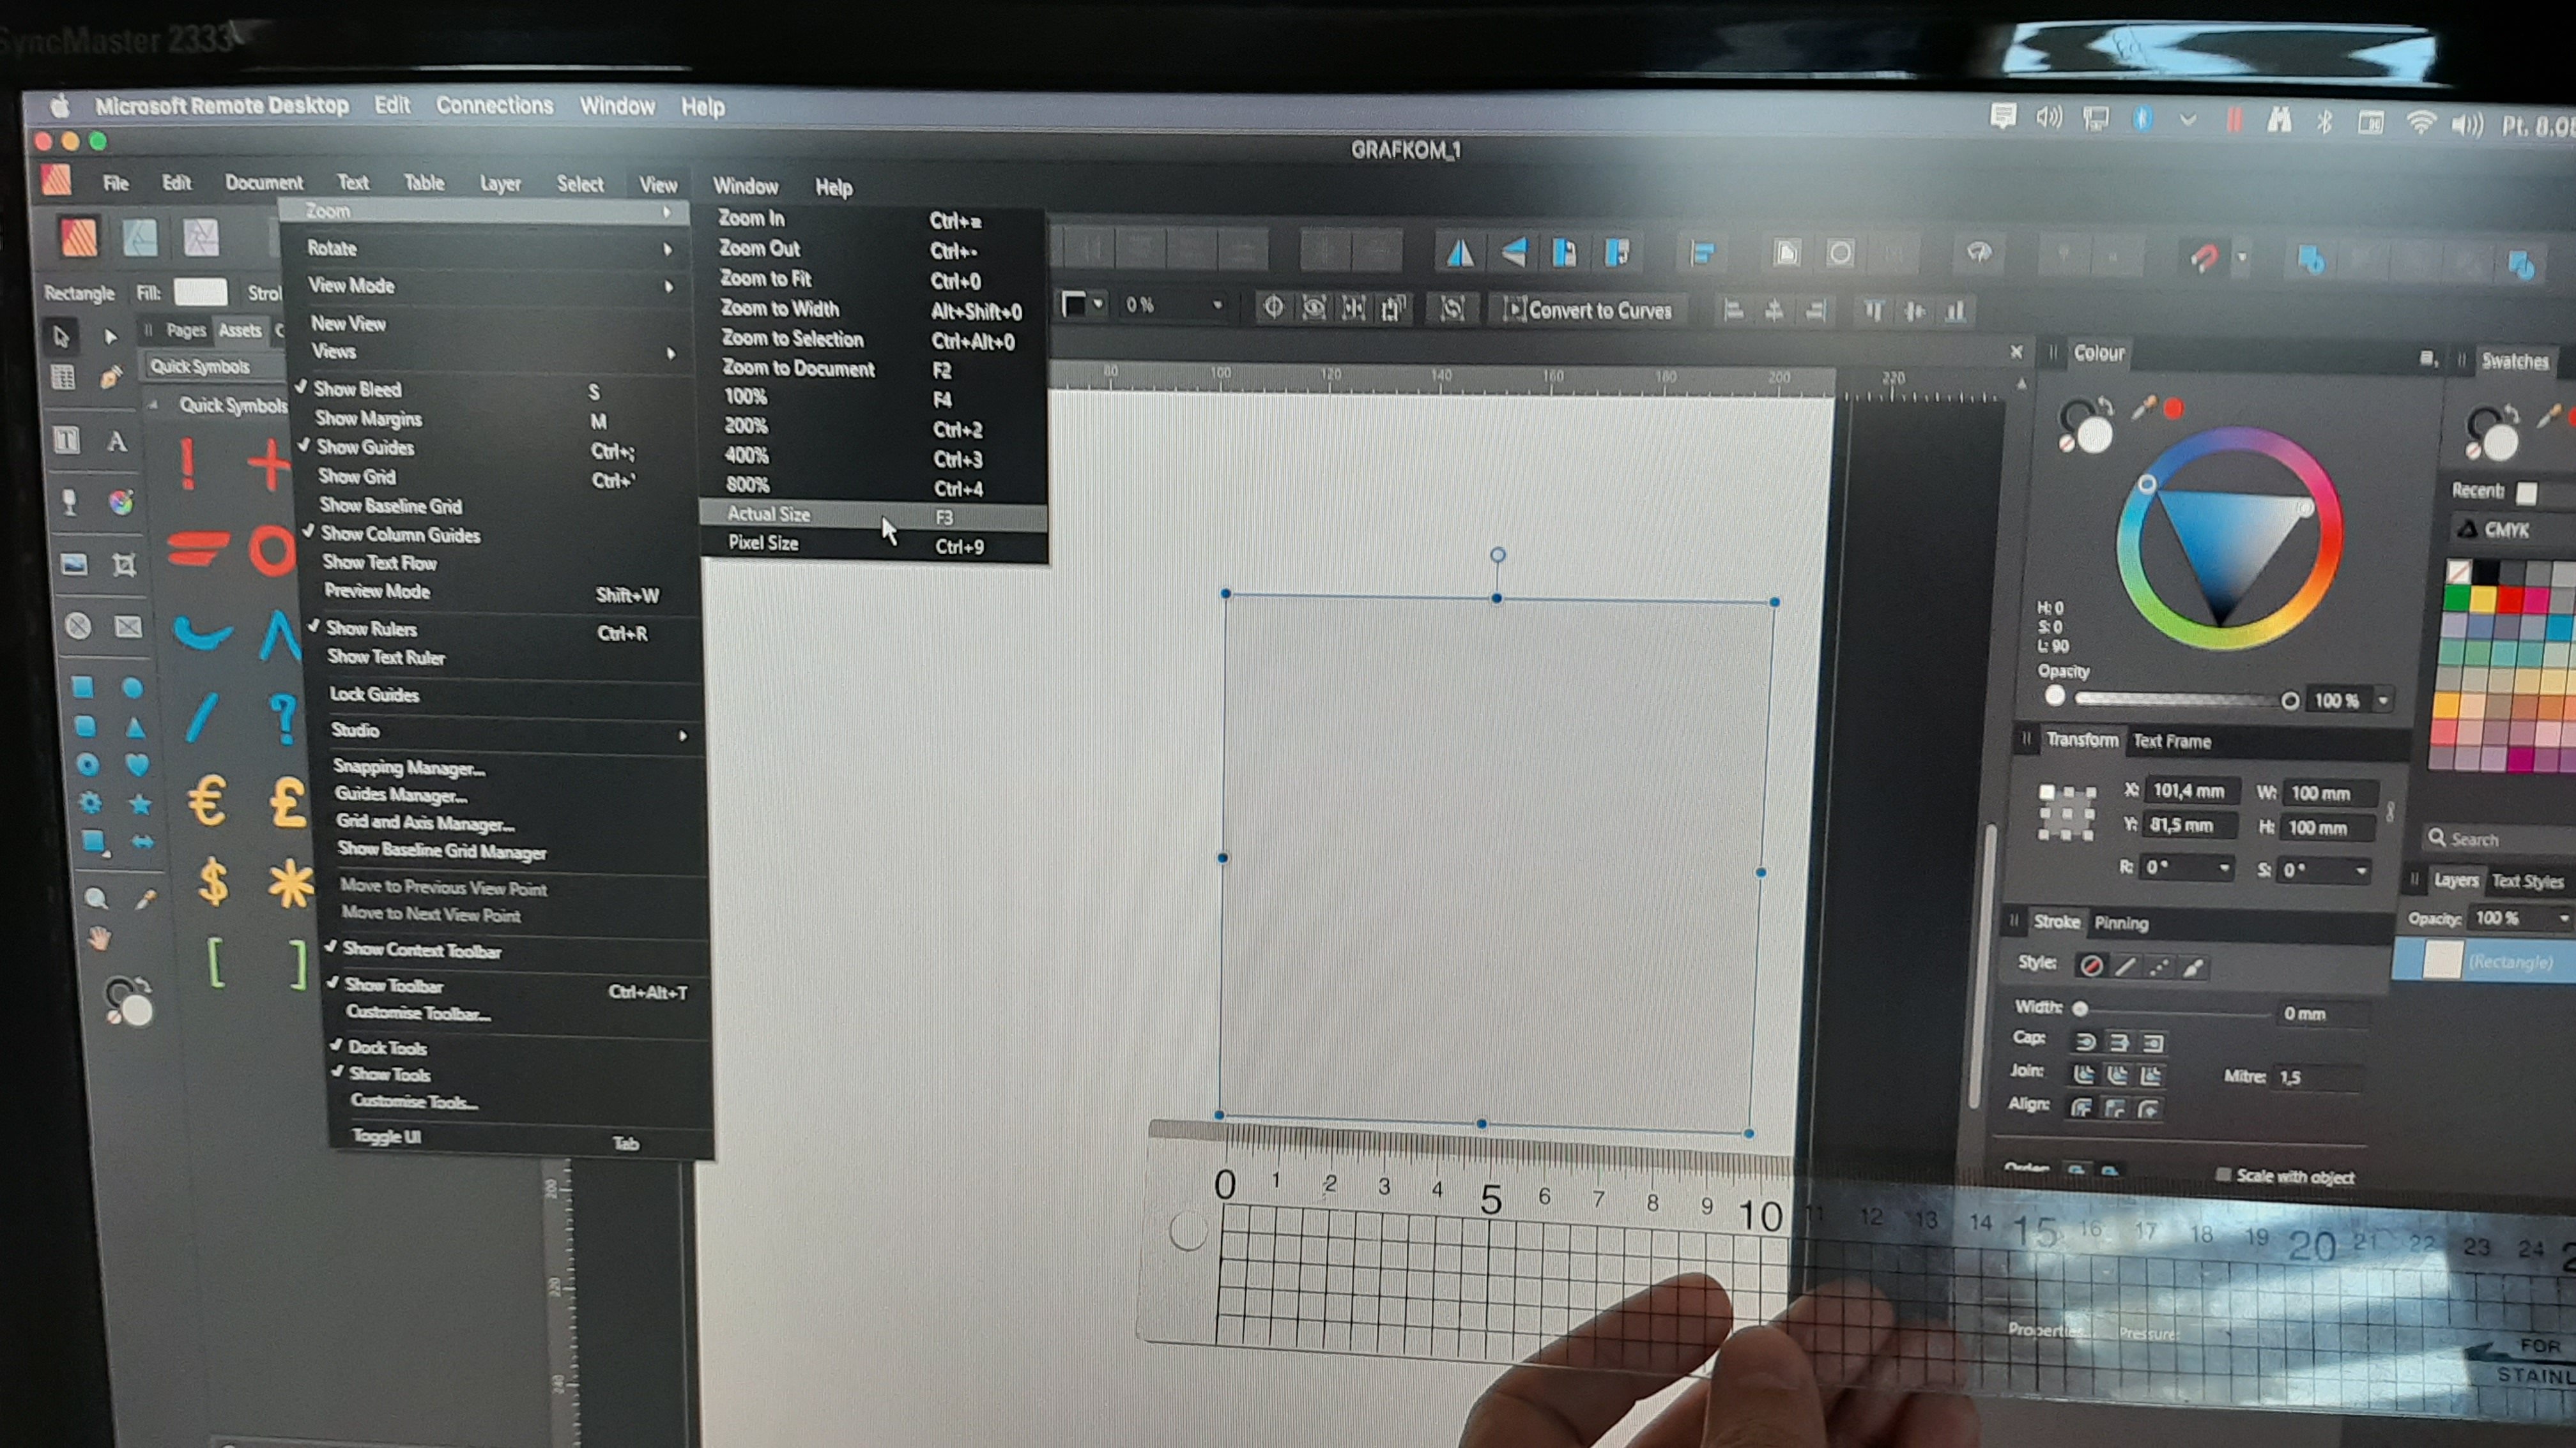Viewport: 2576px width, 1448px height.
Task: Choose Actual Size from Zoom submenu
Action: 874,516
